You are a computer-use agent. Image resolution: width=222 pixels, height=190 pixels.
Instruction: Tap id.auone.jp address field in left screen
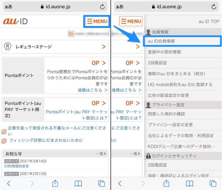click(55, 7)
